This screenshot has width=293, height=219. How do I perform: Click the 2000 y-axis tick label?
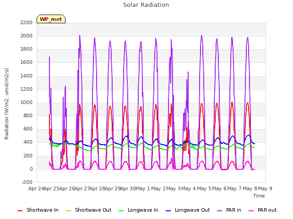[27, 36]
